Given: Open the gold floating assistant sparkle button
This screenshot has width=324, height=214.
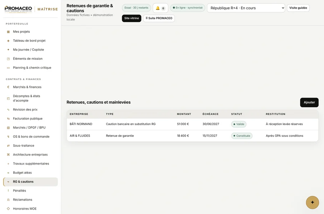Looking at the screenshot, I should click(312, 202).
